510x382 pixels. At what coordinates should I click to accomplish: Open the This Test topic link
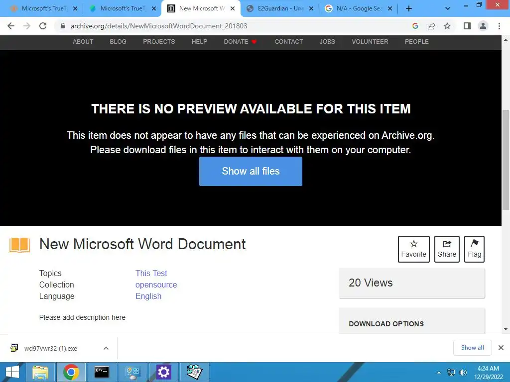151,273
